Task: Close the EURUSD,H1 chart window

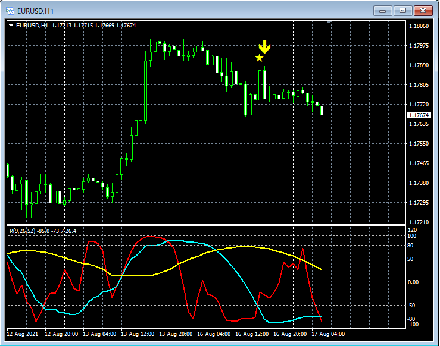Action: coord(423,11)
